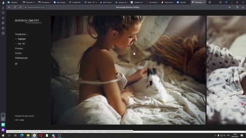Launch Microsoft Edge from the taskbar
Screen dimensions: 246x138
[22, 135]
